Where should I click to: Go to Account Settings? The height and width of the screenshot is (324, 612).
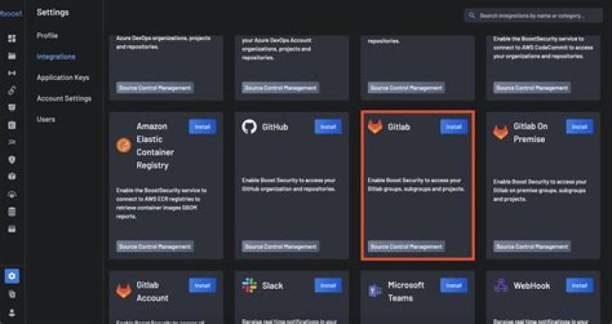point(64,99)
